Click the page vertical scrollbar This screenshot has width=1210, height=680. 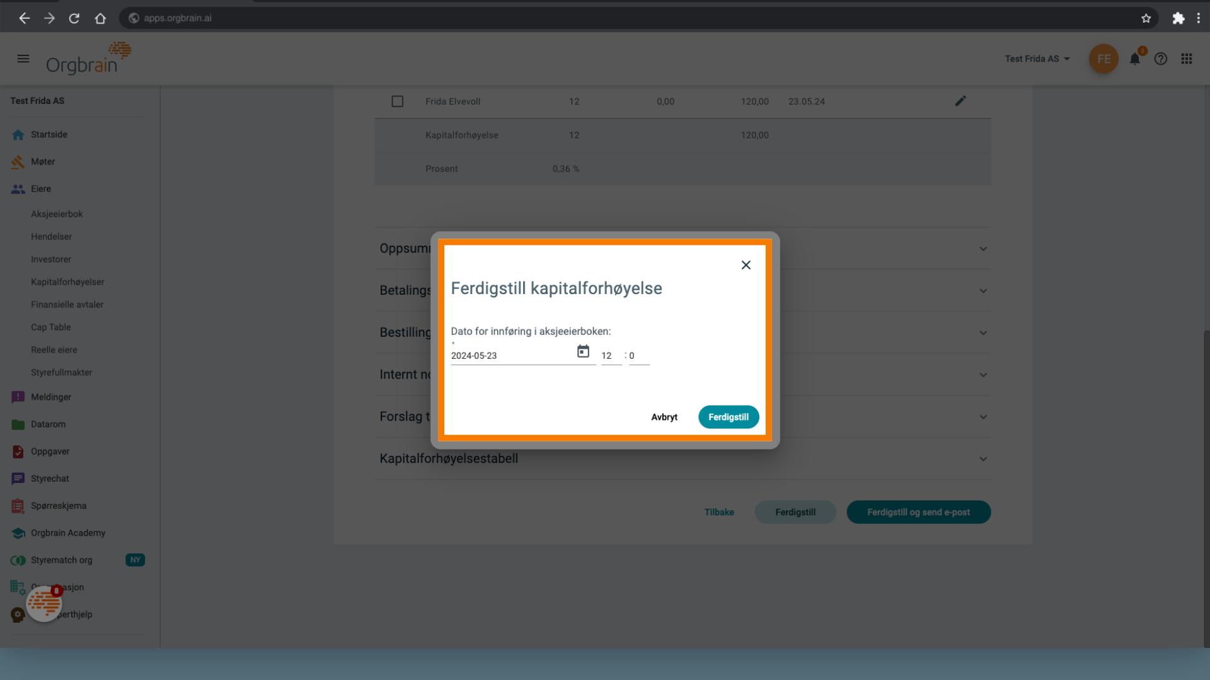point(1206,488)
